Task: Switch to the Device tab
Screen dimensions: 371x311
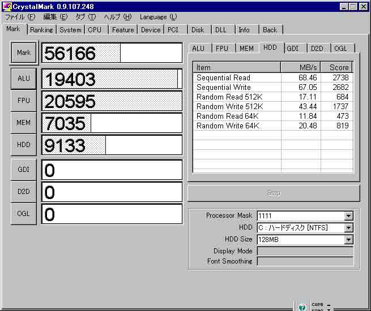Action: tap(151, 30)
